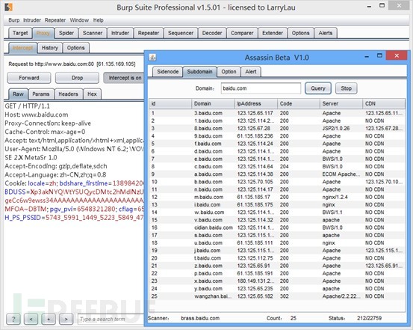Minimize the Assassin Beta window
Viewport: 413px width, 330px height.
pyautogui.click(x=367, y=56)
